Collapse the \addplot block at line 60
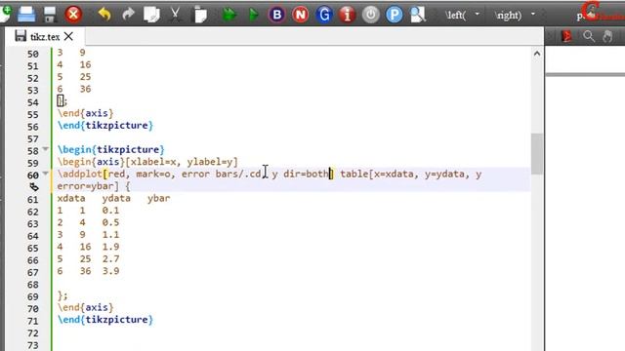The width and height of the screenshot is (625, 351). [46, 174]
